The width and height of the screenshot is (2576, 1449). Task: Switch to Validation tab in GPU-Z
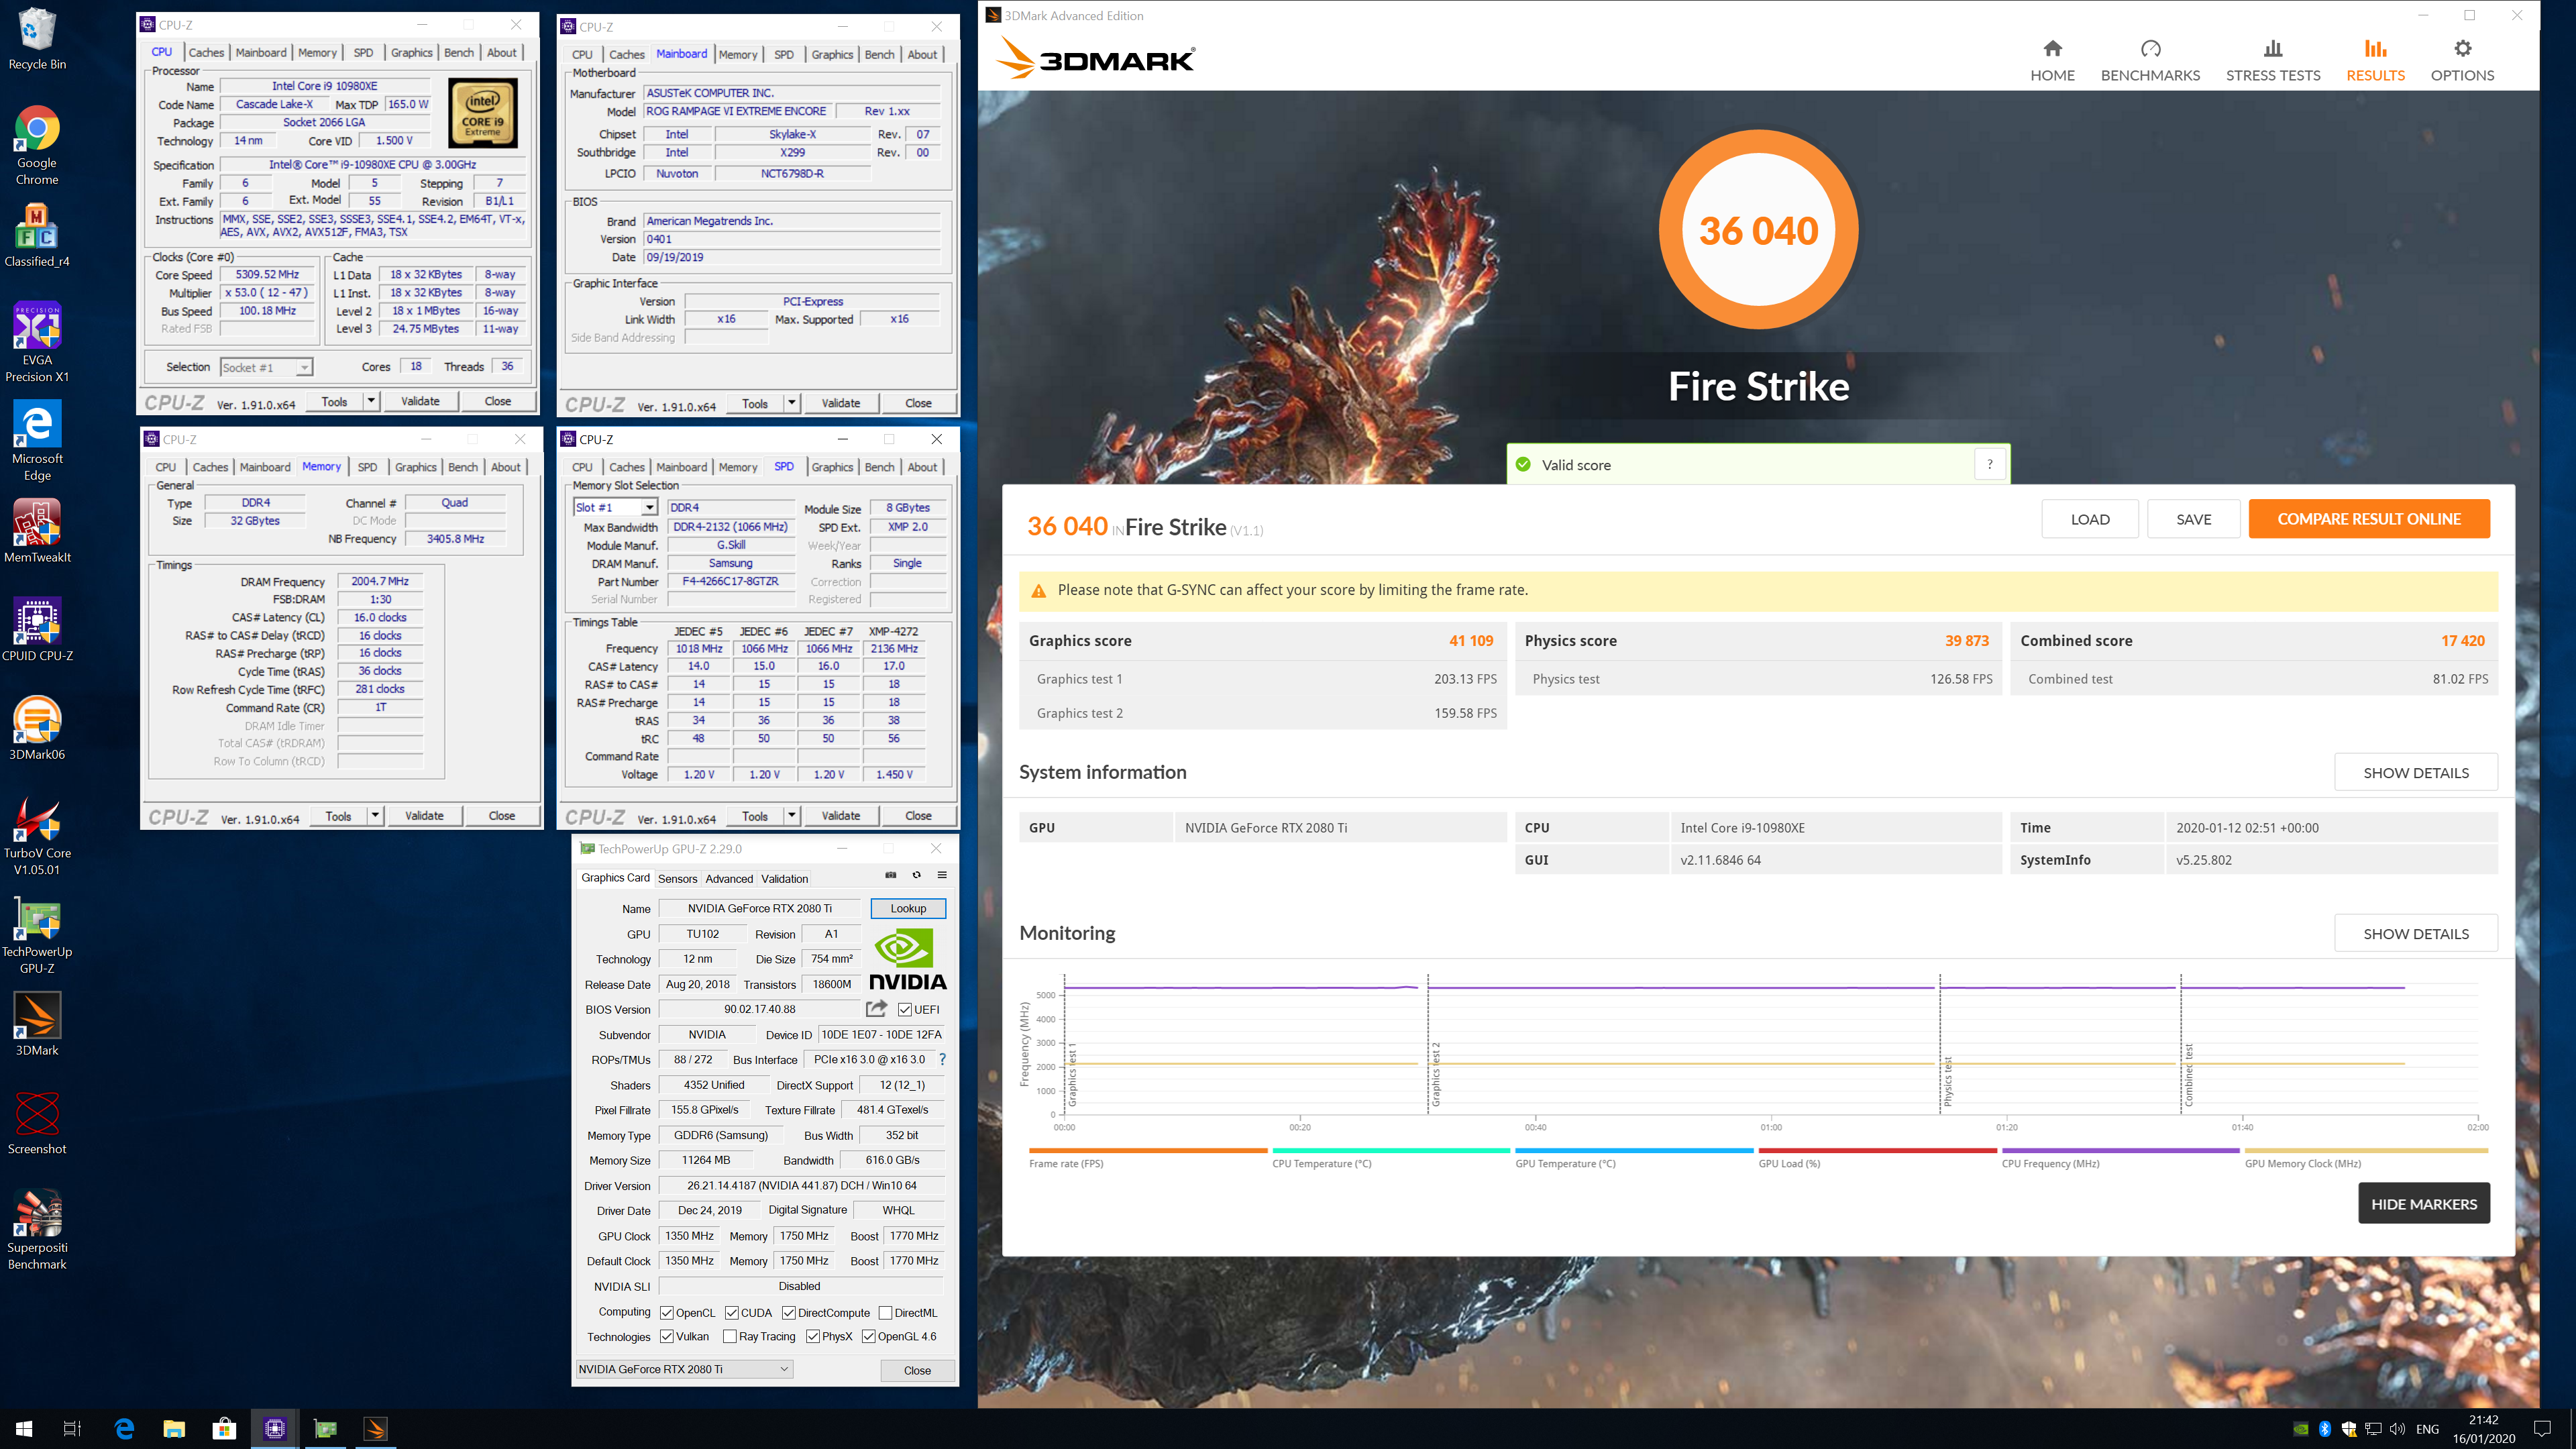click(x=784, y=878)
